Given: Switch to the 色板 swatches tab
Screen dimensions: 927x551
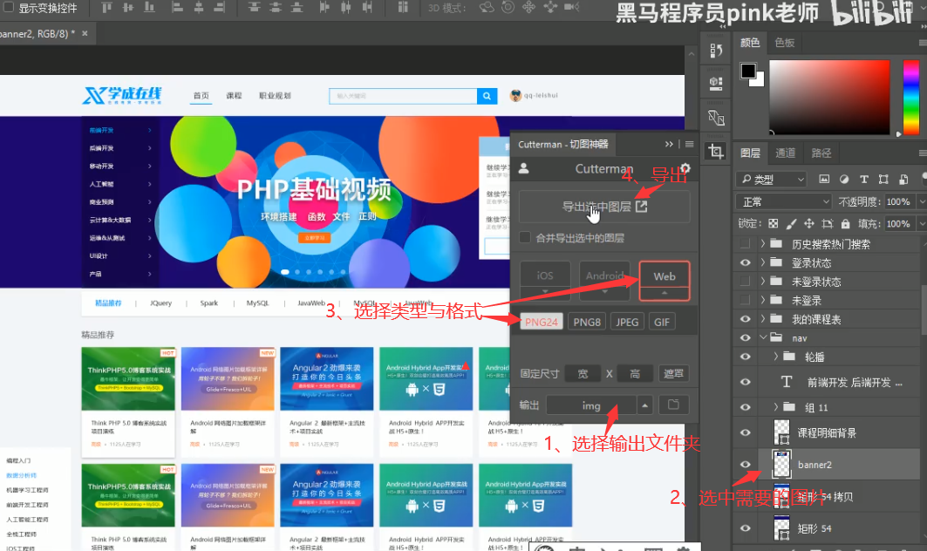Looking at the screenshot, I should [785, 43].
